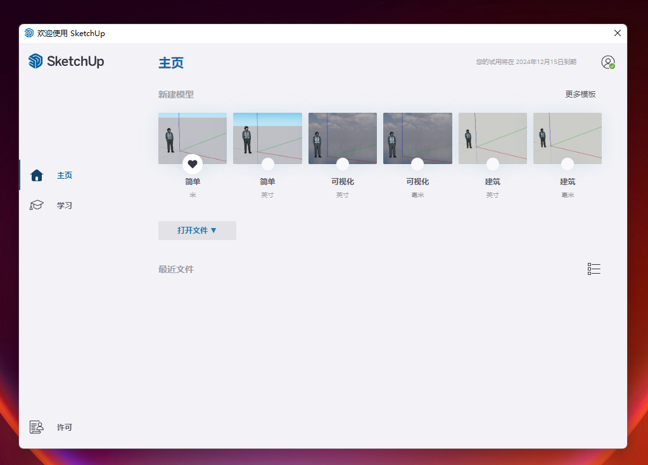Click the License certificate icon
The image size is (648, 465).
pos(36,428)
